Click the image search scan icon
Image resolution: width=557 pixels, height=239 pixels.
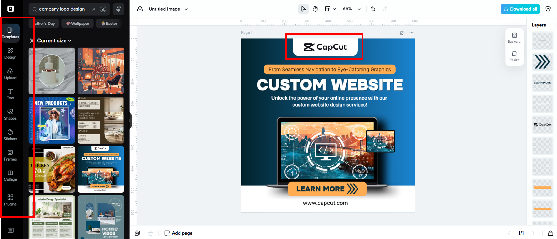point(103,9)
